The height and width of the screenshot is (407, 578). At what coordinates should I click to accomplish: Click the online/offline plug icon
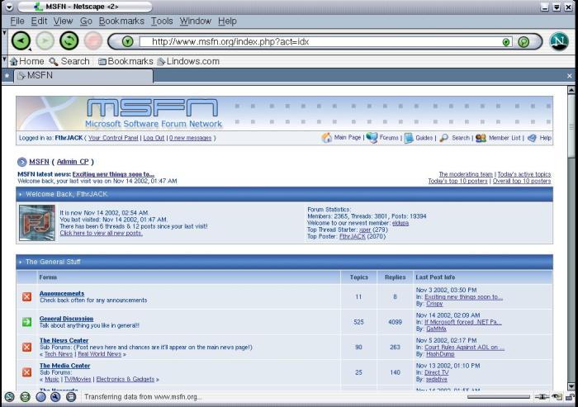[x=542, y=397]
